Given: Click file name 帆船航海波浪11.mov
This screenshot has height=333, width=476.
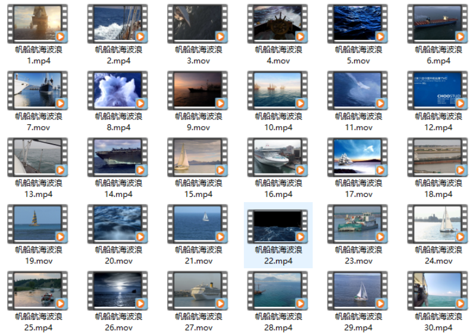Looking at the screenshot, I should (359, 122).
